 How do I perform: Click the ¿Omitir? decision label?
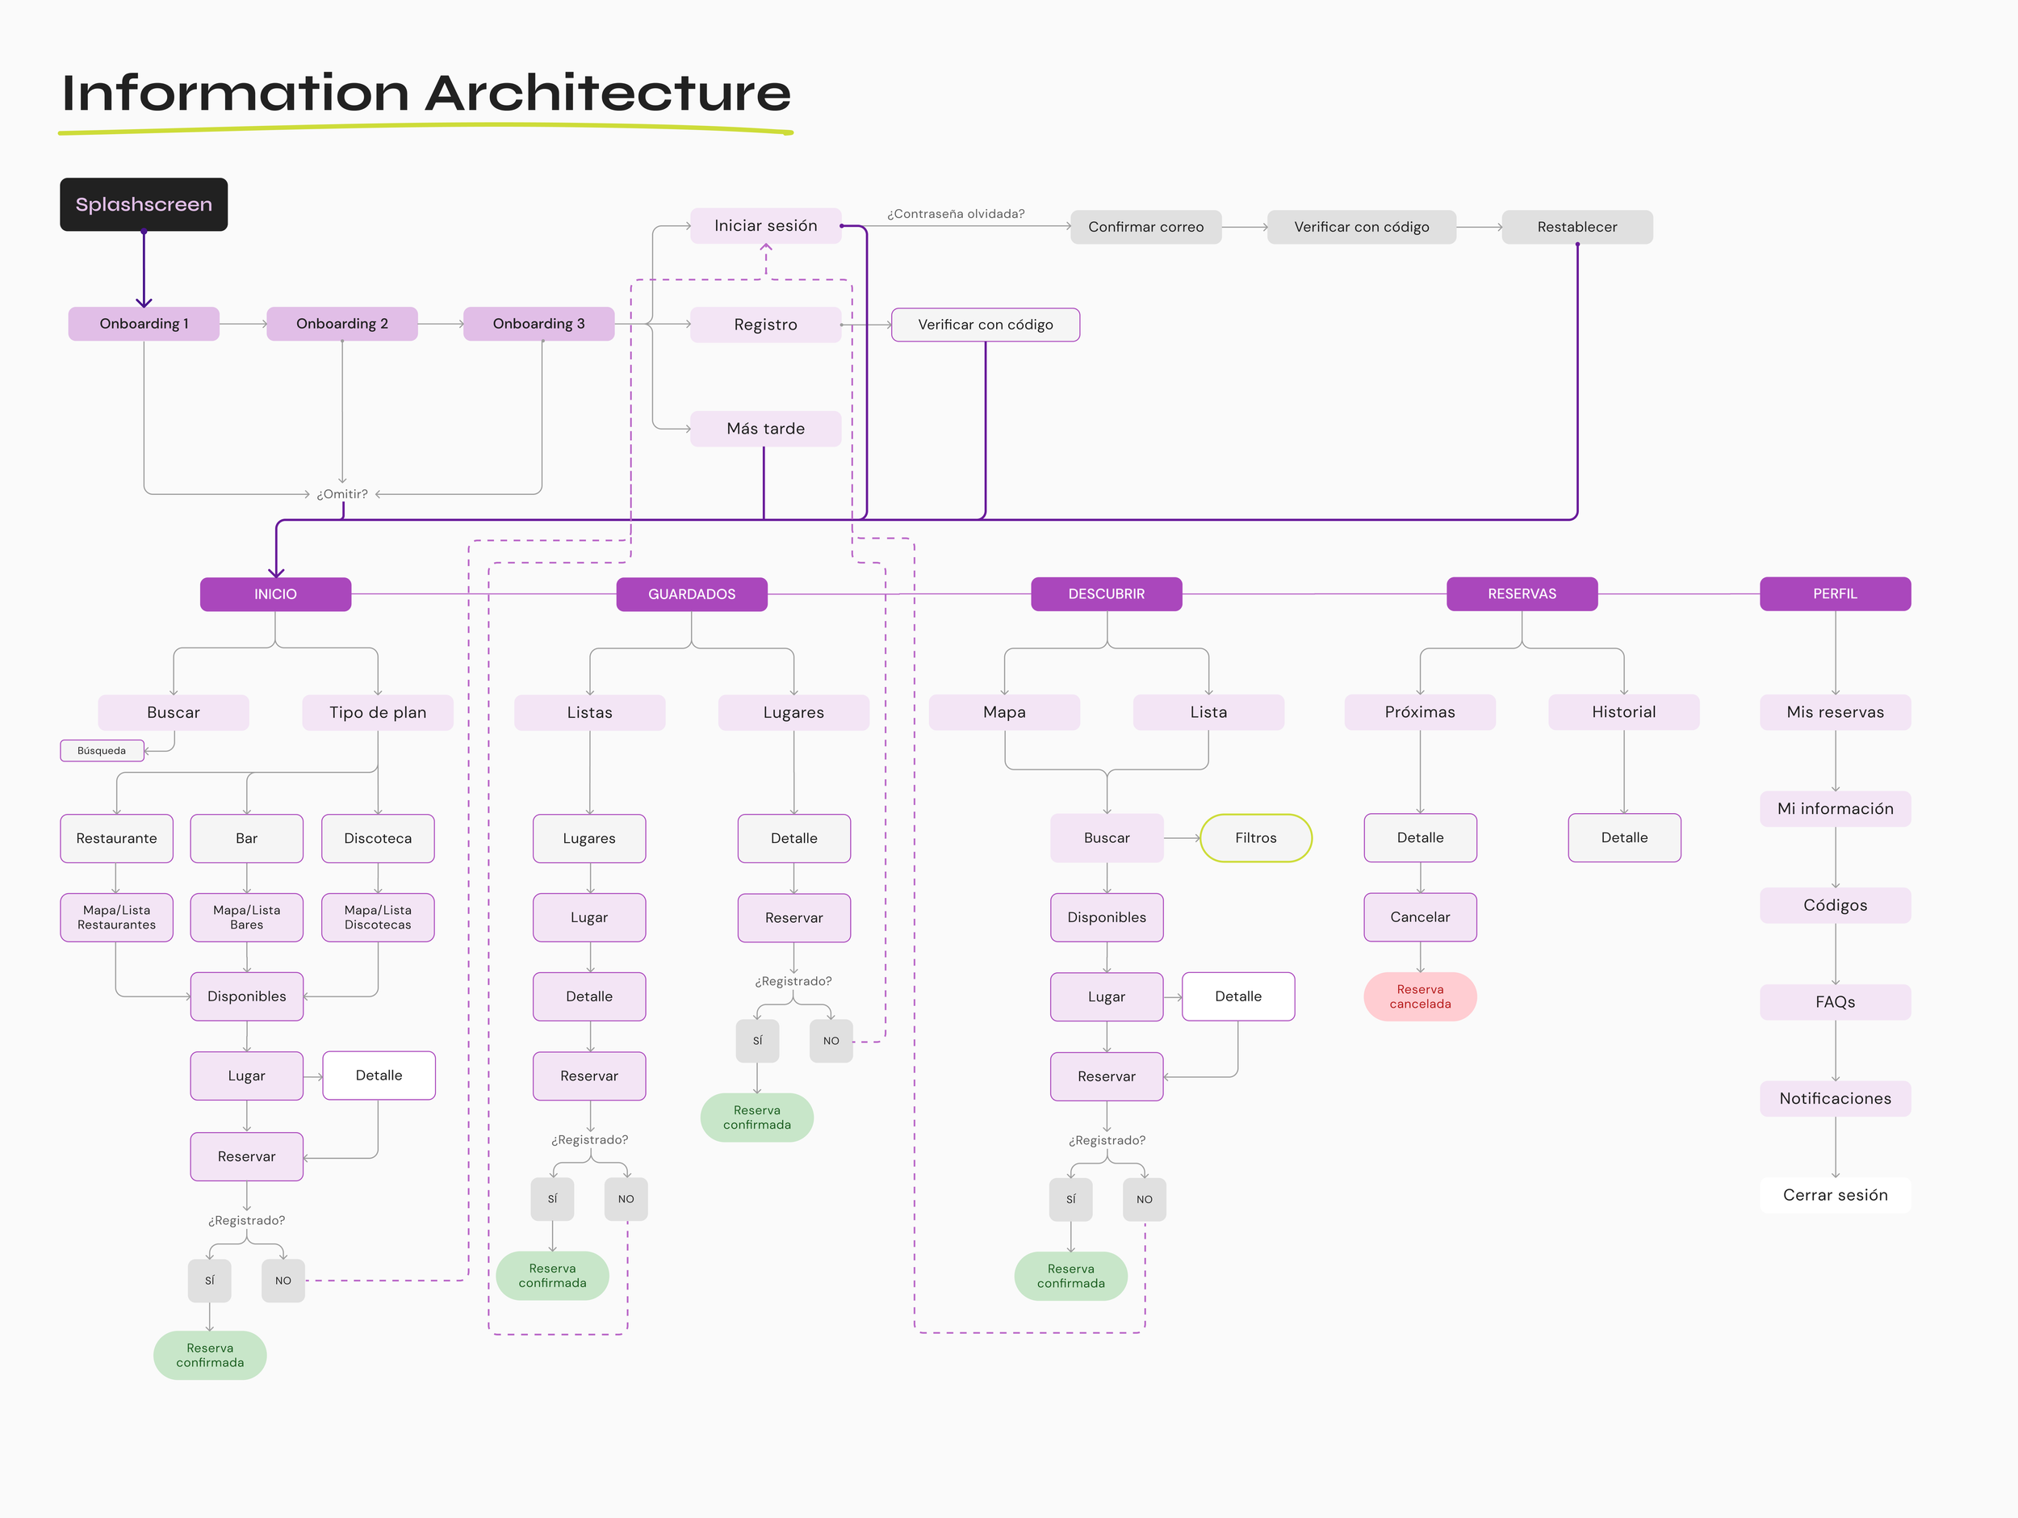pos(342,494)
